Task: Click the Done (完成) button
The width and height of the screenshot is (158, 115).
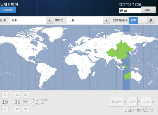Action: (8, 10)
